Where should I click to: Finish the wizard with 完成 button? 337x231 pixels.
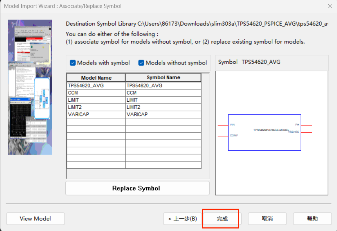[222, 218]
